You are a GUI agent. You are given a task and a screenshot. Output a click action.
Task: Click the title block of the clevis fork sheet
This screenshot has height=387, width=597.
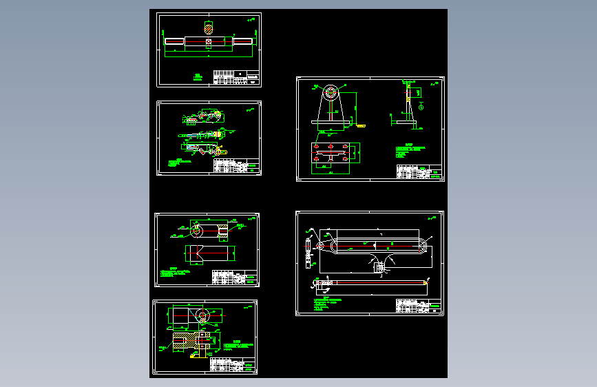point(232,364)
